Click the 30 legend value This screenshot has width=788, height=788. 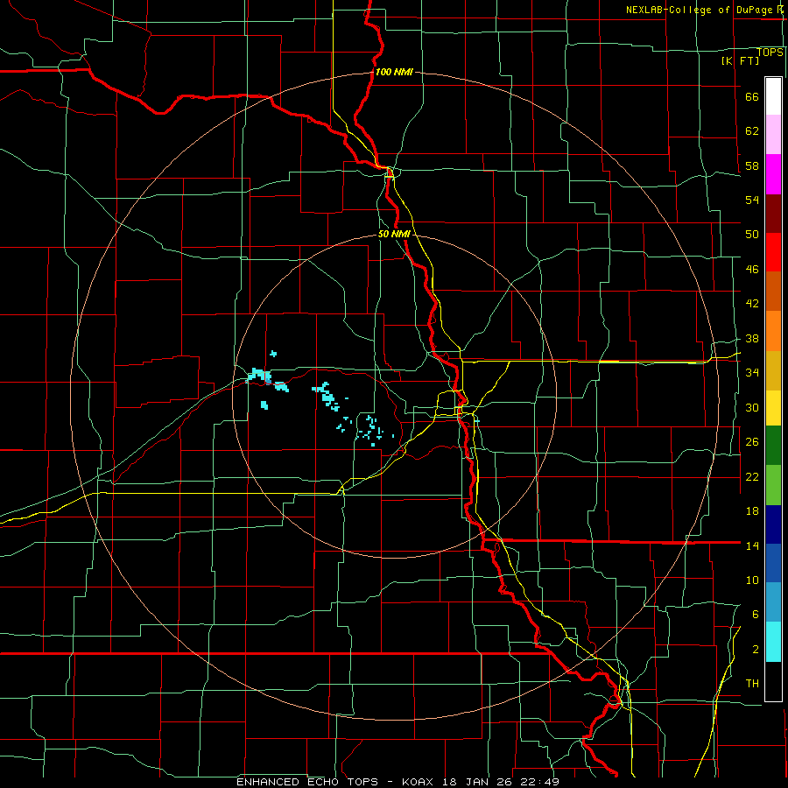(x=752, y=407)
